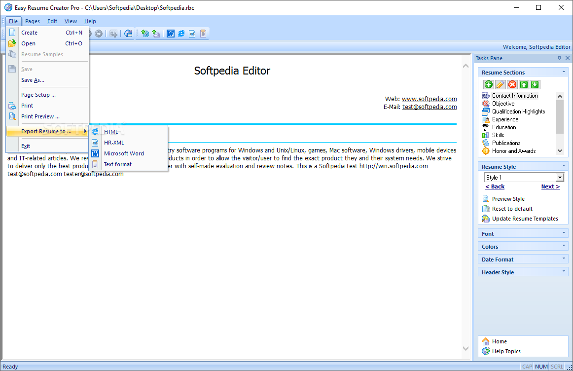Click the publish resume toolbar icon with green arrow

145,34
